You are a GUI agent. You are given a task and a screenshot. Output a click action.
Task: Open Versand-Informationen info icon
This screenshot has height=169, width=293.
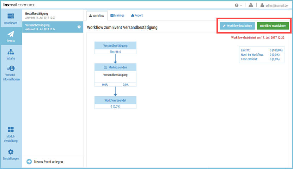coord(11,68)
